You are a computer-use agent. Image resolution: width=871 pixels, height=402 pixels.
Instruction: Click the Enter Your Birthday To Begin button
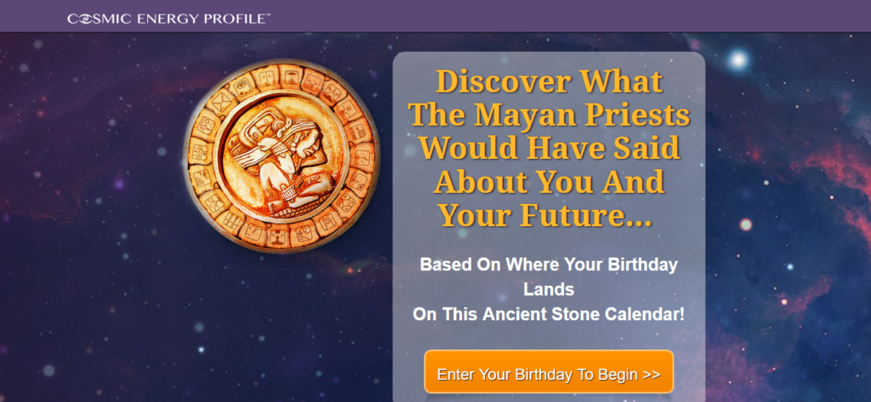pos(549,374)
